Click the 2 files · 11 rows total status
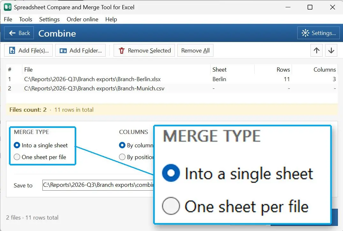 [32, 217]
